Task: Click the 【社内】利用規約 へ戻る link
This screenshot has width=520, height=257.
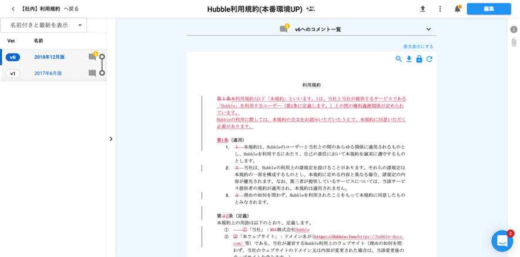Action: pyautogui.click(x=50, y=9)
